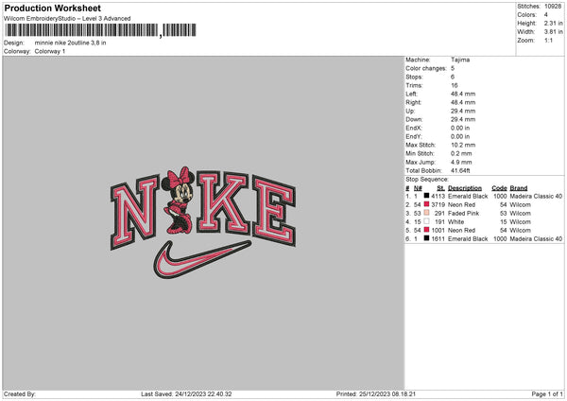Select the Faded Pink color swatch
The image size is (567, 401).
click(x=426, y=213)
